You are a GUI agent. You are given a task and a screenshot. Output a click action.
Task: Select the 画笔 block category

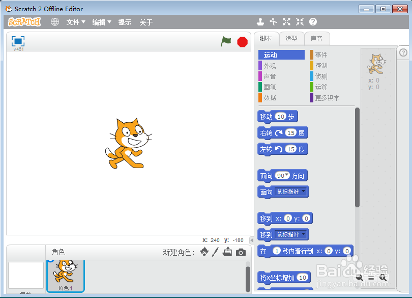[x=281, y=87]
